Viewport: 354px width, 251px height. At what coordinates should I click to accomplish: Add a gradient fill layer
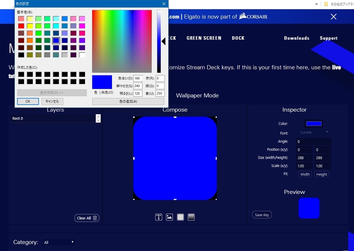(x=191, y=217)
